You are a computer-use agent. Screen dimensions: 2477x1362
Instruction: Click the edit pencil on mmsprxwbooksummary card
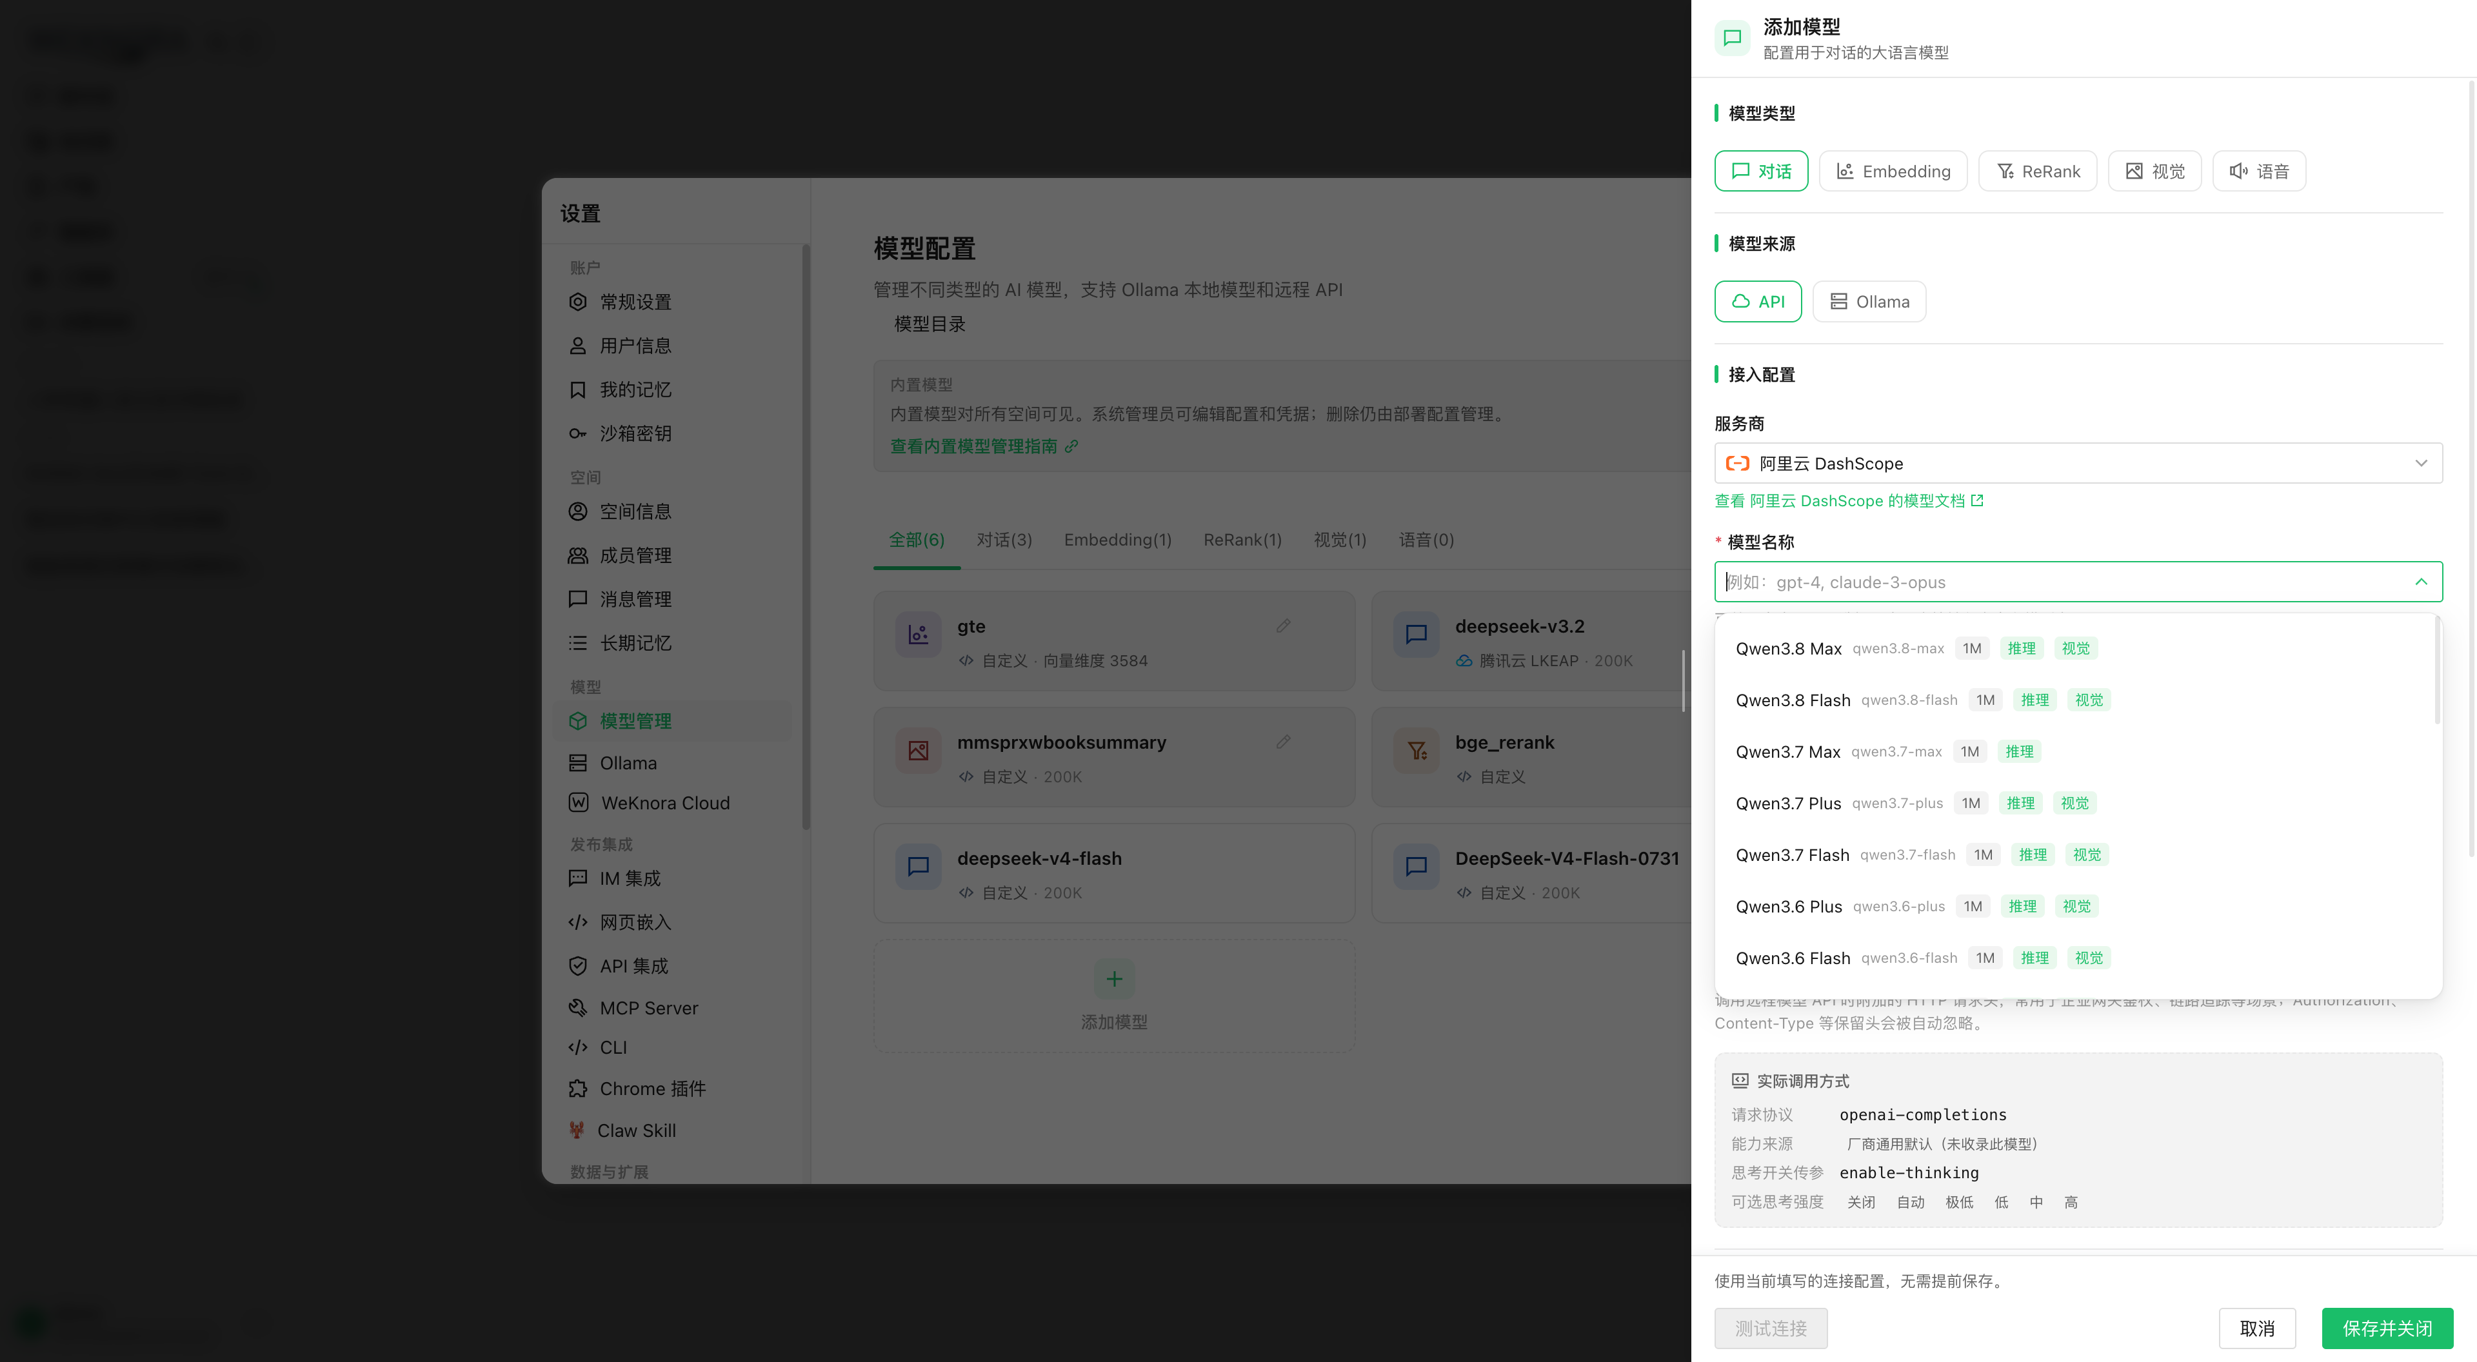tap(1283, 742)
